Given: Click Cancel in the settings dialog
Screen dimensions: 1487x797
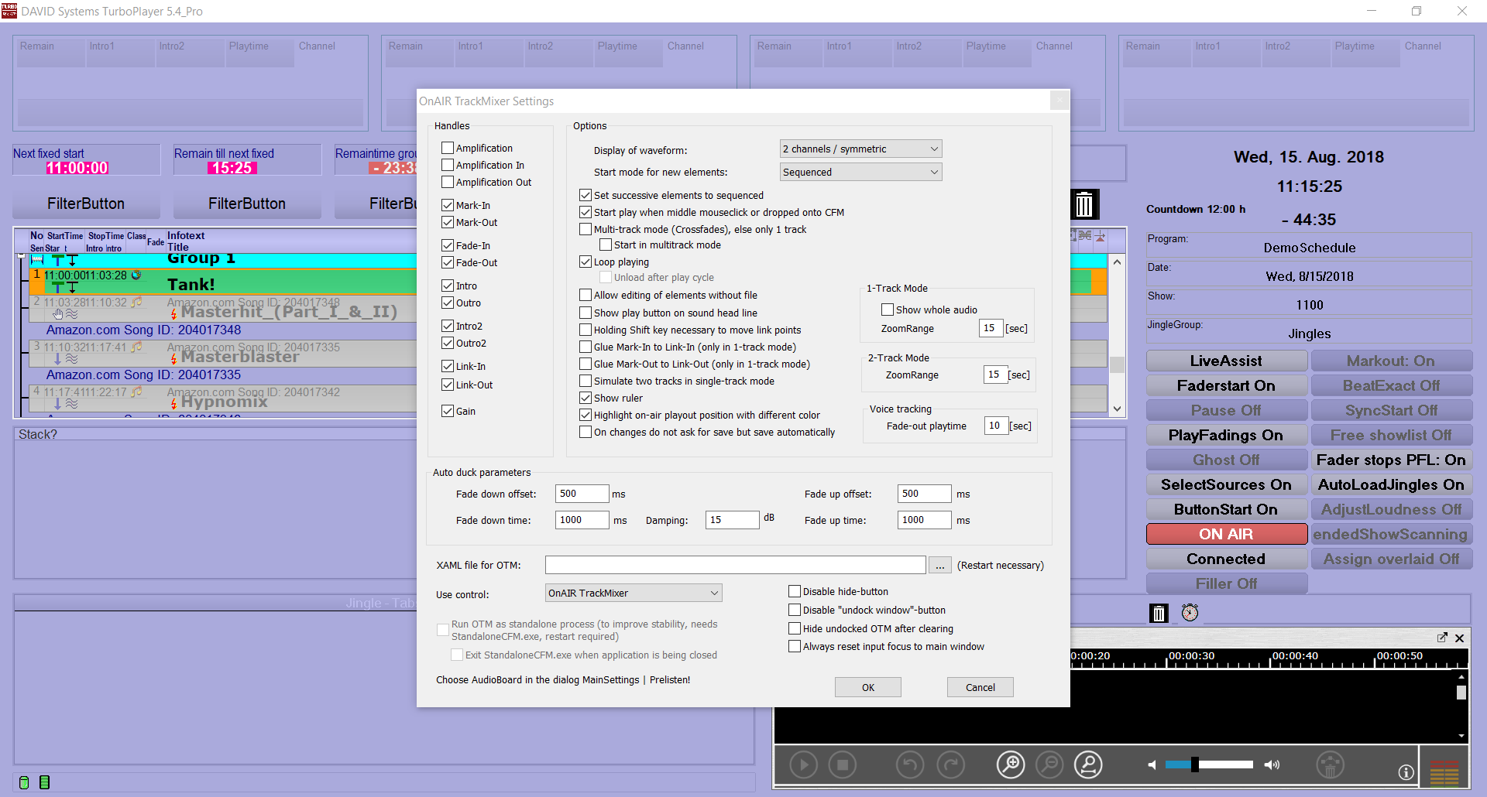Looking at the screenshot, I should click(x=980, y=687).
